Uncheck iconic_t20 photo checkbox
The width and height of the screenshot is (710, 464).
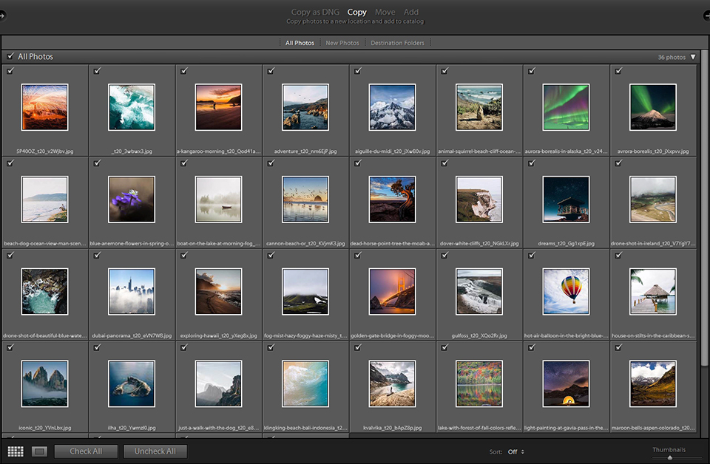[x=10, y=347]
